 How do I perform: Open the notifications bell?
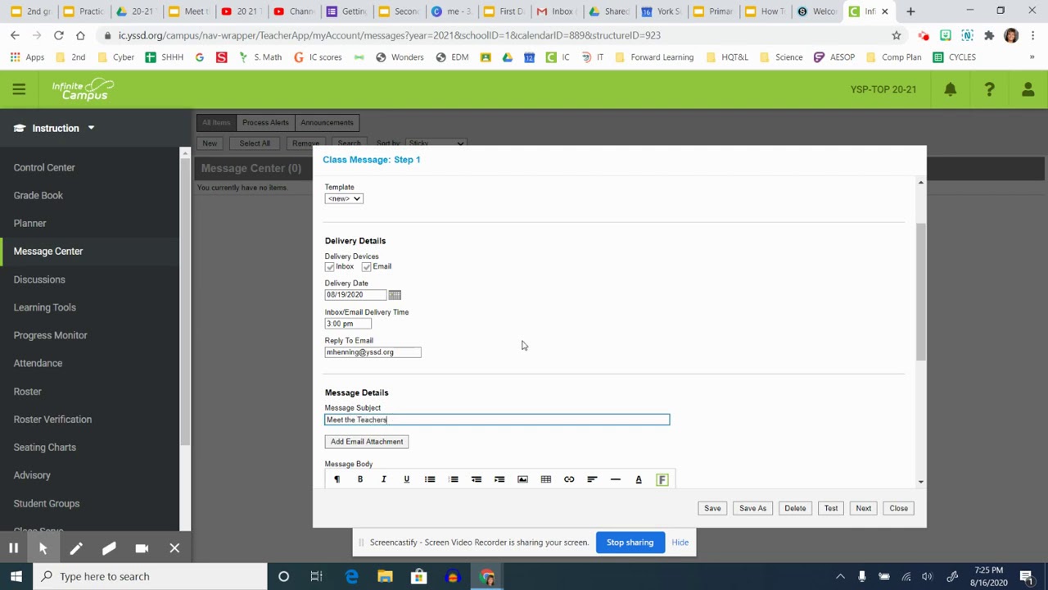point(950,89)
